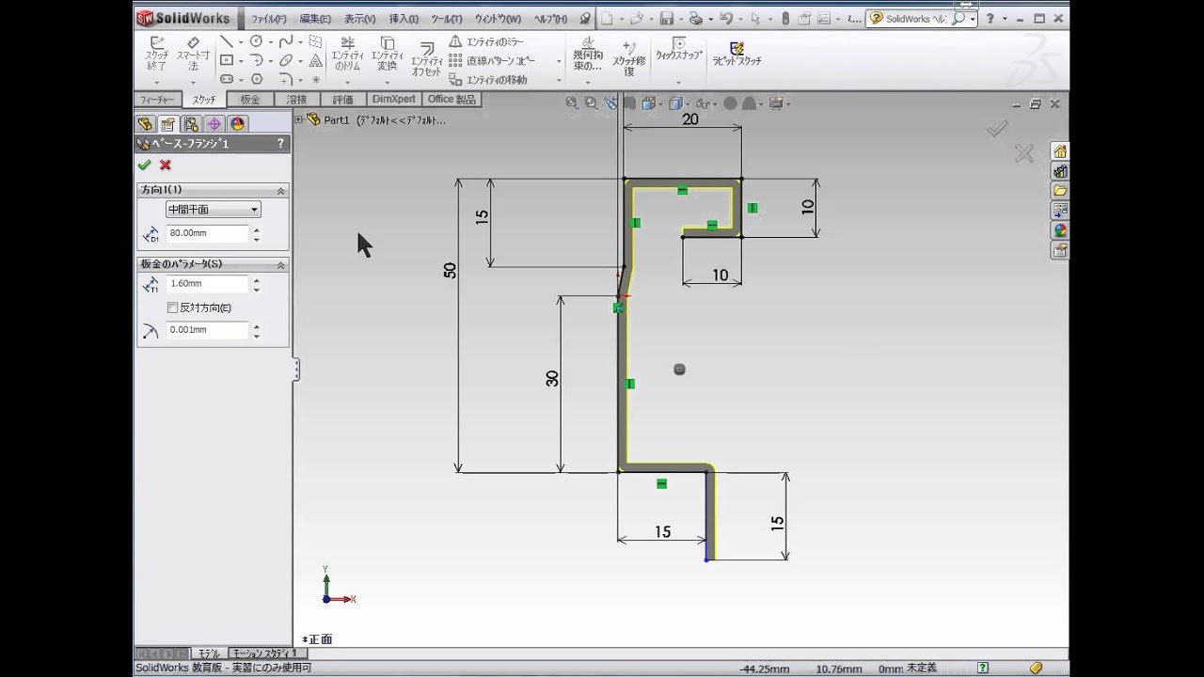The height and width of the screenshot is (677, 1204).
Task: Open the 編集(E) menu
Action: click(315, 19)
